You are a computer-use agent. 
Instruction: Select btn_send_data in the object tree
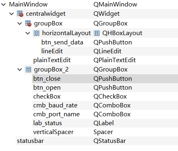(62, 42)
